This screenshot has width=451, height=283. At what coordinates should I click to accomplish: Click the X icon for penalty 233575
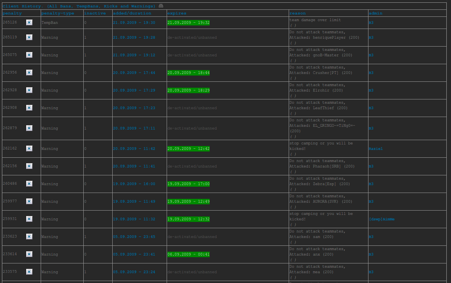29,272
